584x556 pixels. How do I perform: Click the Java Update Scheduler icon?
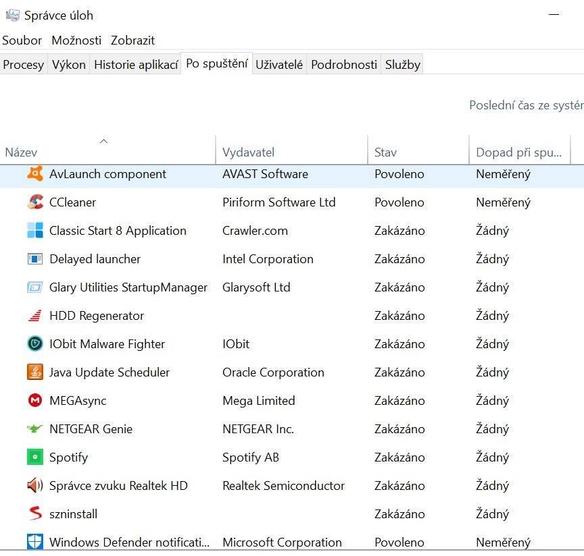tap(35, 372)
